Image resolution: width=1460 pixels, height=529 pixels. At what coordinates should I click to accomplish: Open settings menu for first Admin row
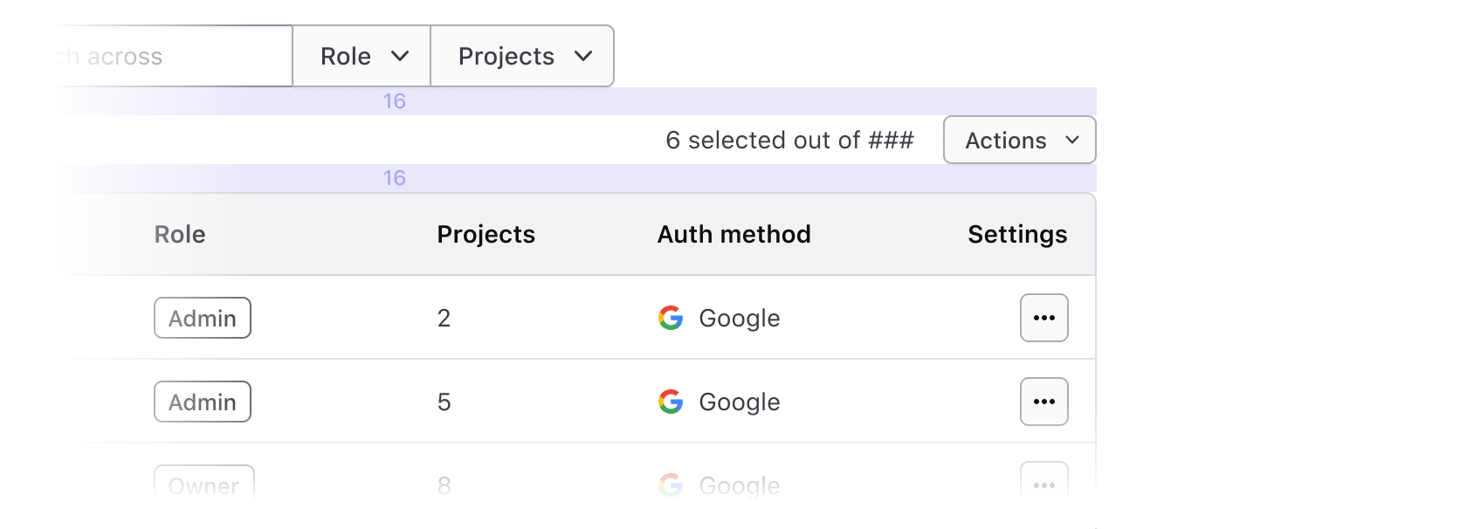[1043, 318]
